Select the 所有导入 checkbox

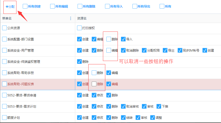107,7
